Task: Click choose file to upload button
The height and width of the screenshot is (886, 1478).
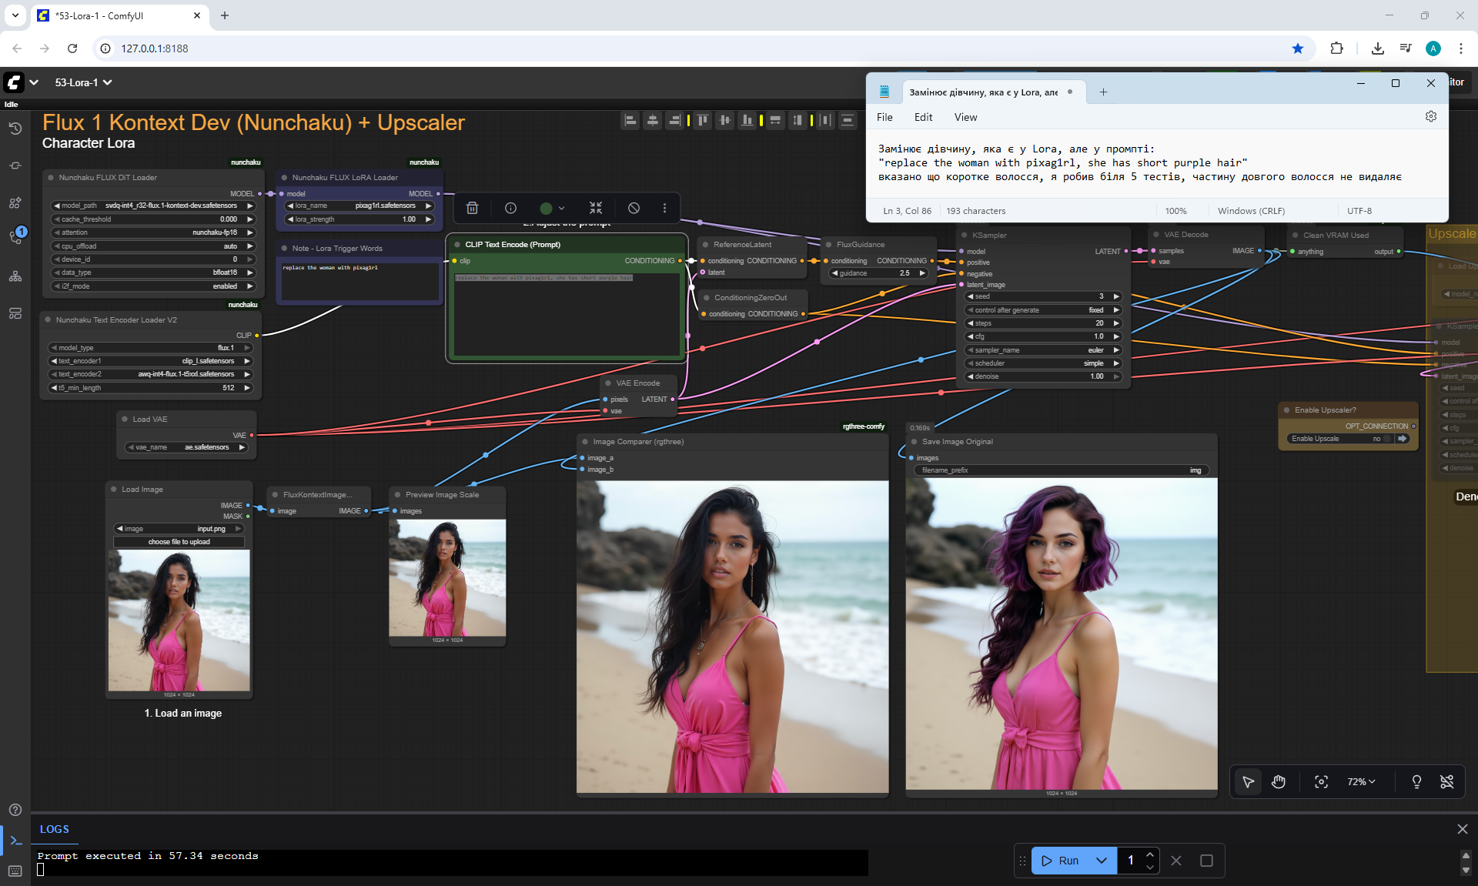Action: [x=179, y=542]
